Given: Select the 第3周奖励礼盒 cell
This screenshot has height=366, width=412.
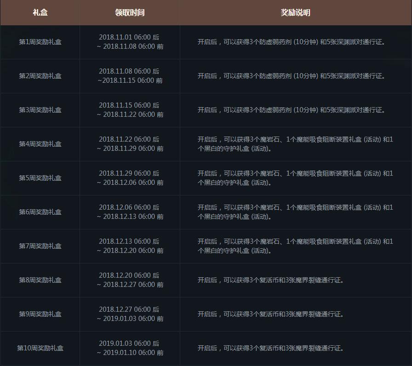Looking at the screenshot, I should tap(40, 110).
